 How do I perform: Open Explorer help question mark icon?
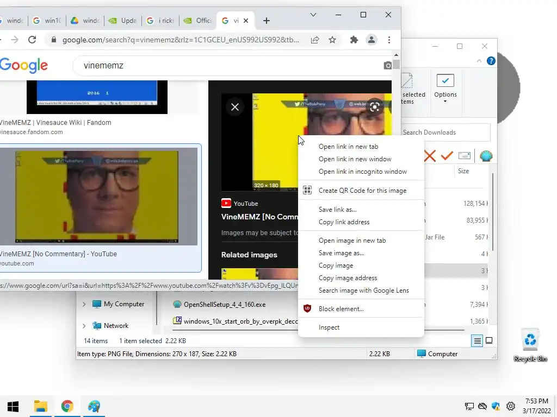click(x=491, y=61)
